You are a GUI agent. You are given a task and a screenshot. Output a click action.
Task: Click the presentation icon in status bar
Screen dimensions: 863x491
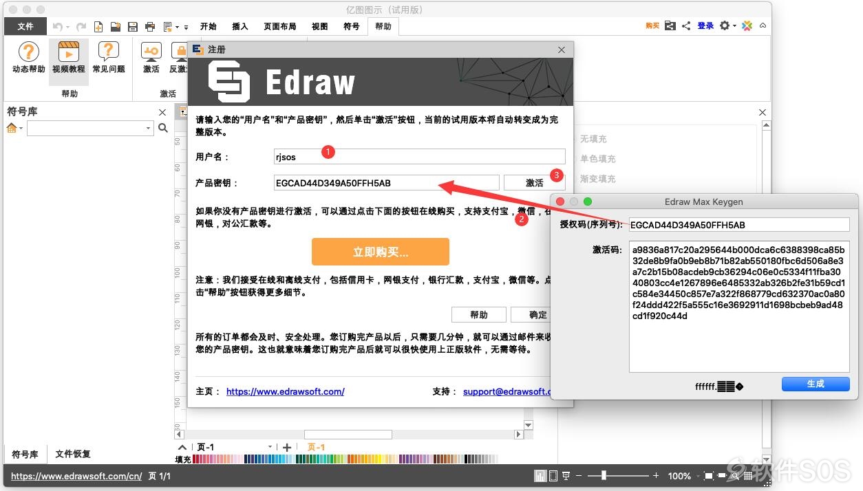pos(566,476)
